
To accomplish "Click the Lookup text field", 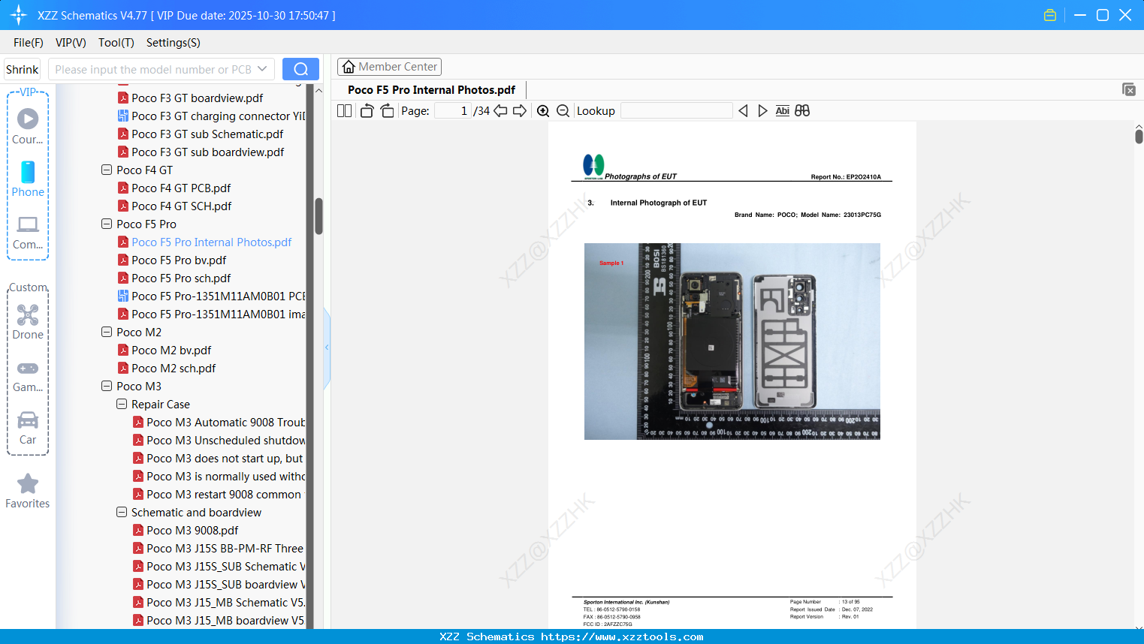I will coord(676,111).
